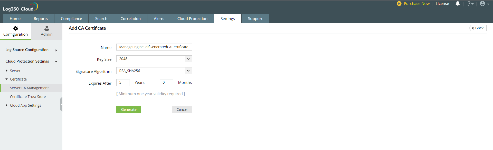Select the Configuration gear icon
The width and height of the screenshot is (493, 150).
click(x=16, y=28)
